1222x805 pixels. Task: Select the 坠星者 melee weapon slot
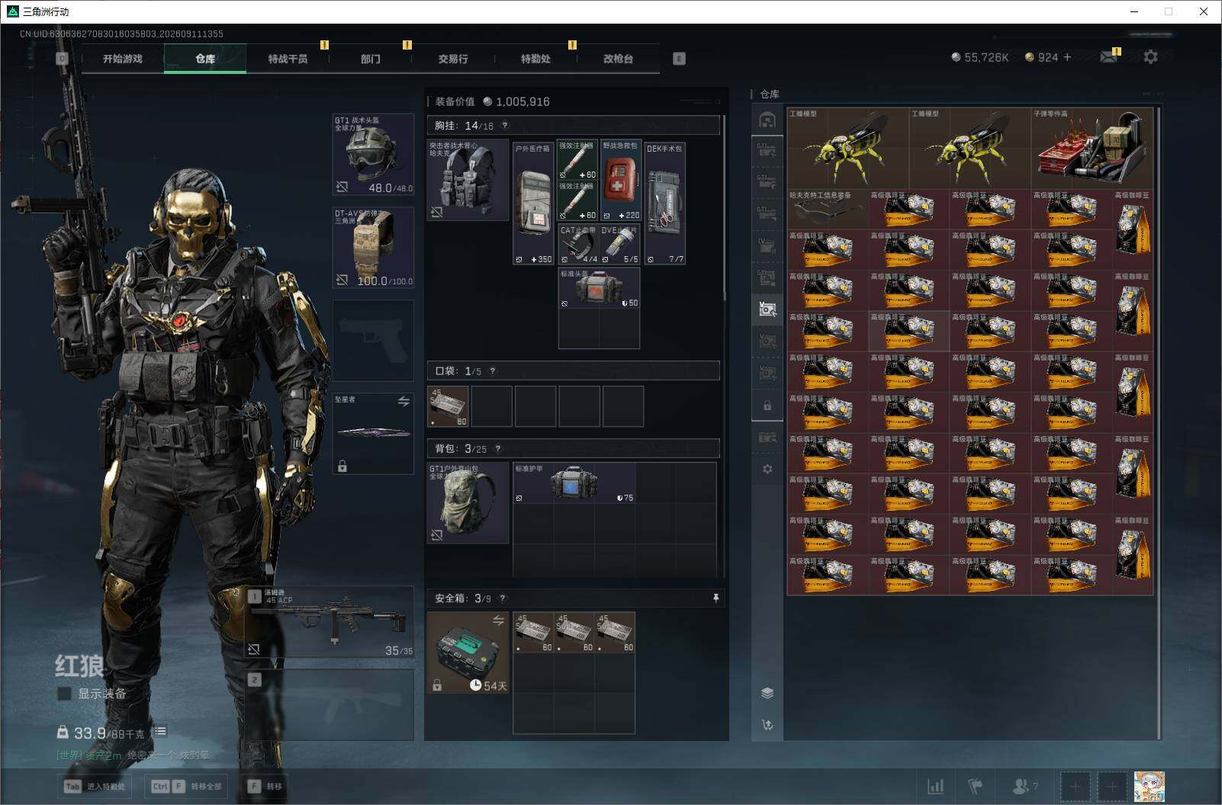(373, 433)
